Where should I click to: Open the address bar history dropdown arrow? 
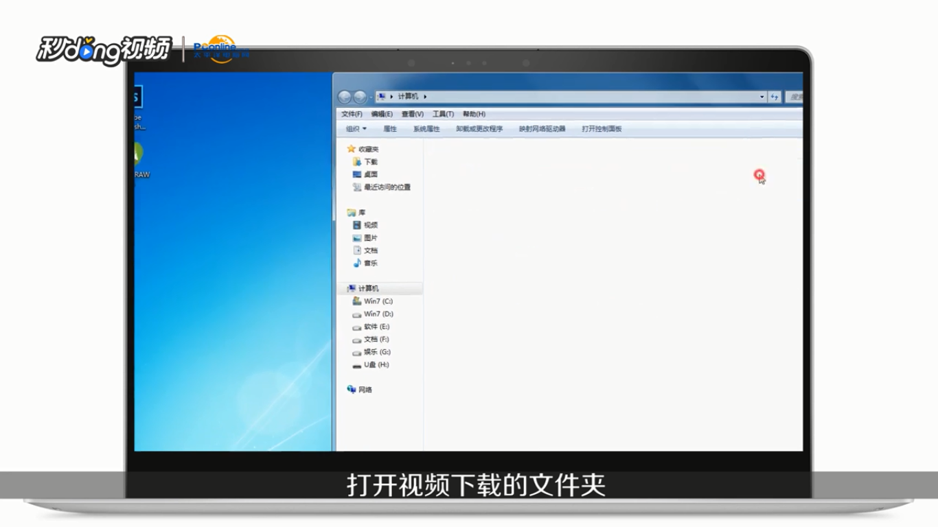762,97
